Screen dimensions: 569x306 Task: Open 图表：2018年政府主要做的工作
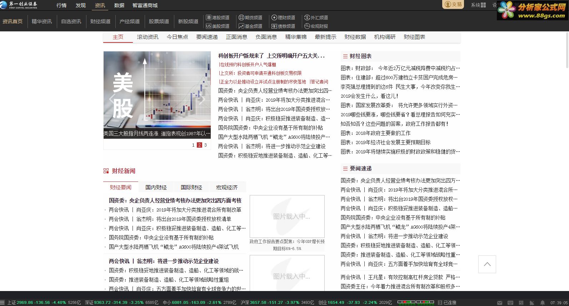[x=376, y=133]
